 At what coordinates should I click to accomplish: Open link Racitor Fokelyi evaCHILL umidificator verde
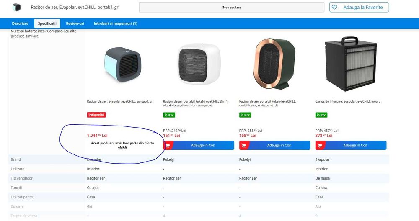pyautogui.click(x=267, y=103)
